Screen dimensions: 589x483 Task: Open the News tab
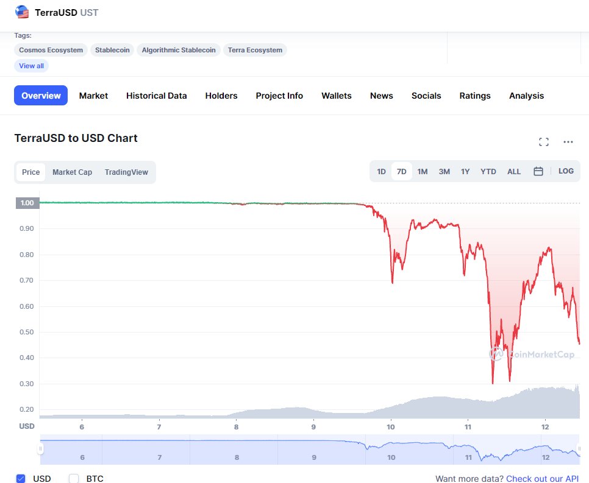[381, 96]
